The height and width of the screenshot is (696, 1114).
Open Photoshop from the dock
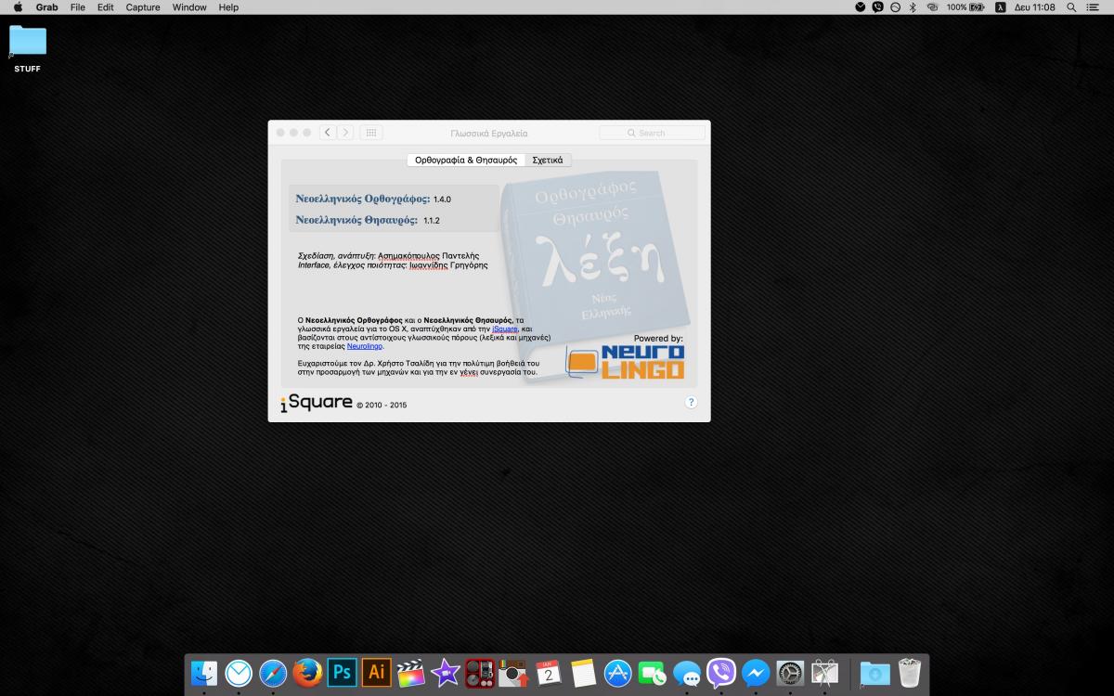[x=342, y=672]
